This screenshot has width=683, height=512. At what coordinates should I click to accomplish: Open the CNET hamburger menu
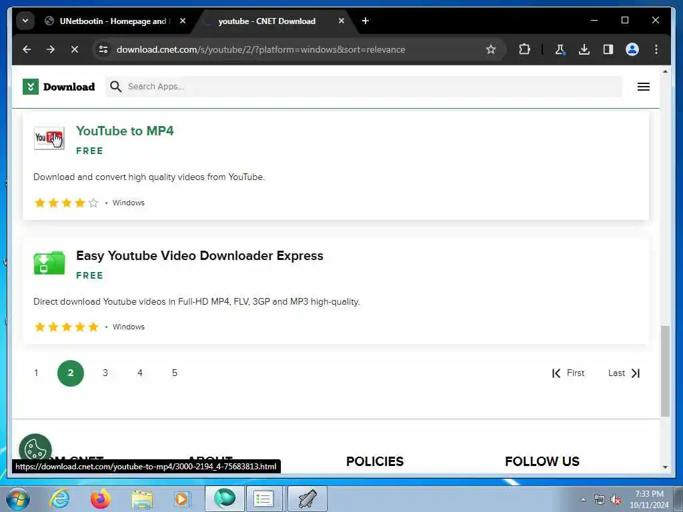(x=644, y=87)
